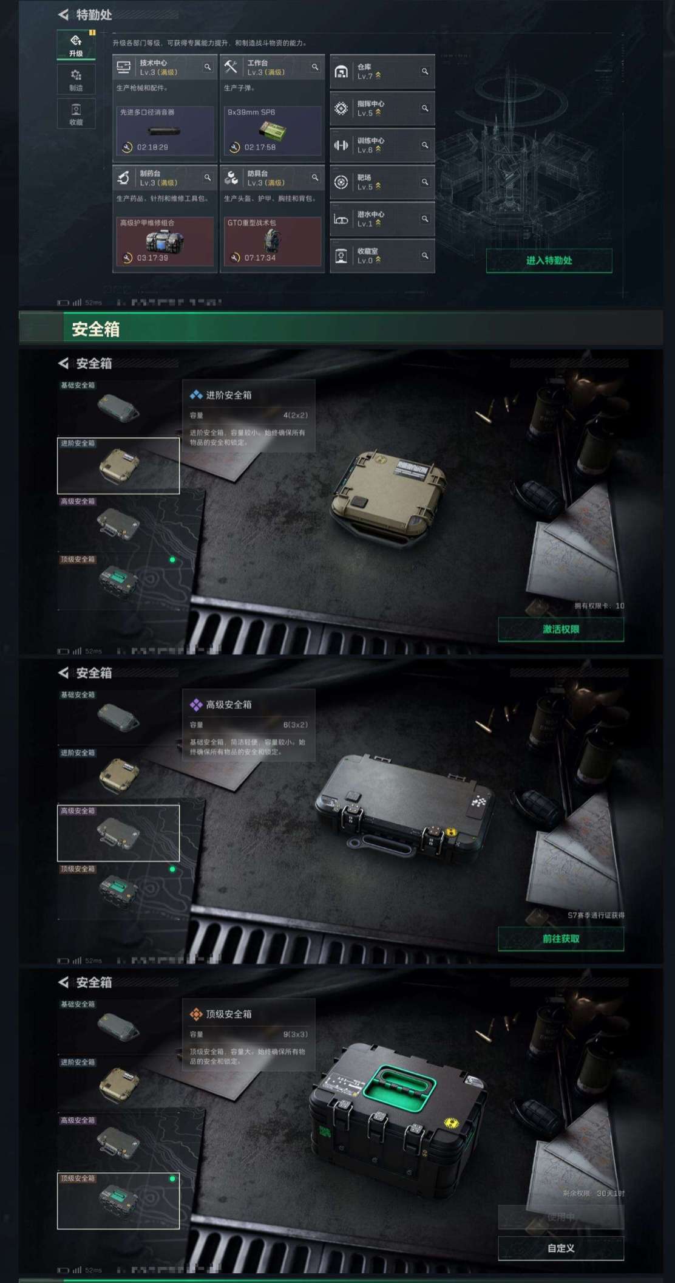
Task: Open the 升级 upgrade sidebar tab
Action: [76, 45]
